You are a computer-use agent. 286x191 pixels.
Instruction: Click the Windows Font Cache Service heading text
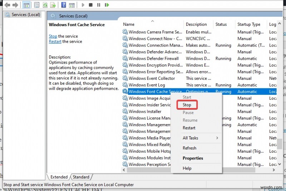tap(77, 25)
